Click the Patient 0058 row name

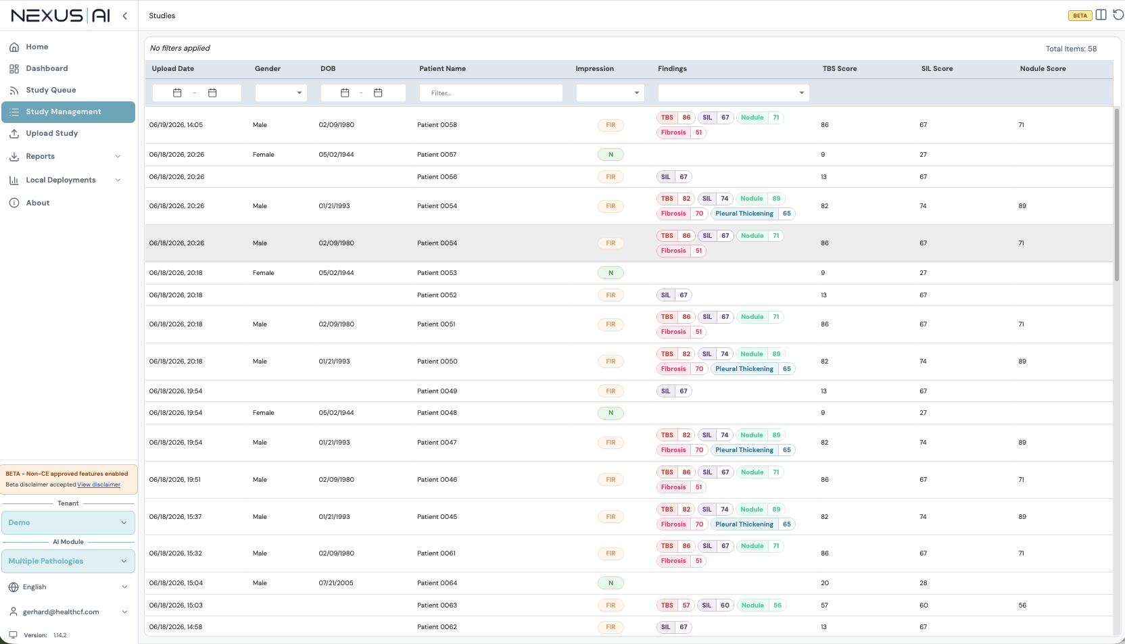[x=437, y=125]
